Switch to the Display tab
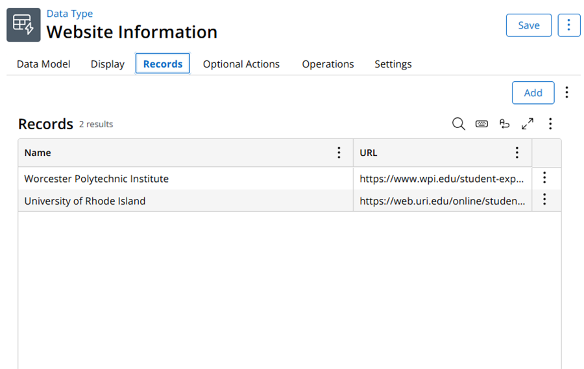 pos(108,64)
